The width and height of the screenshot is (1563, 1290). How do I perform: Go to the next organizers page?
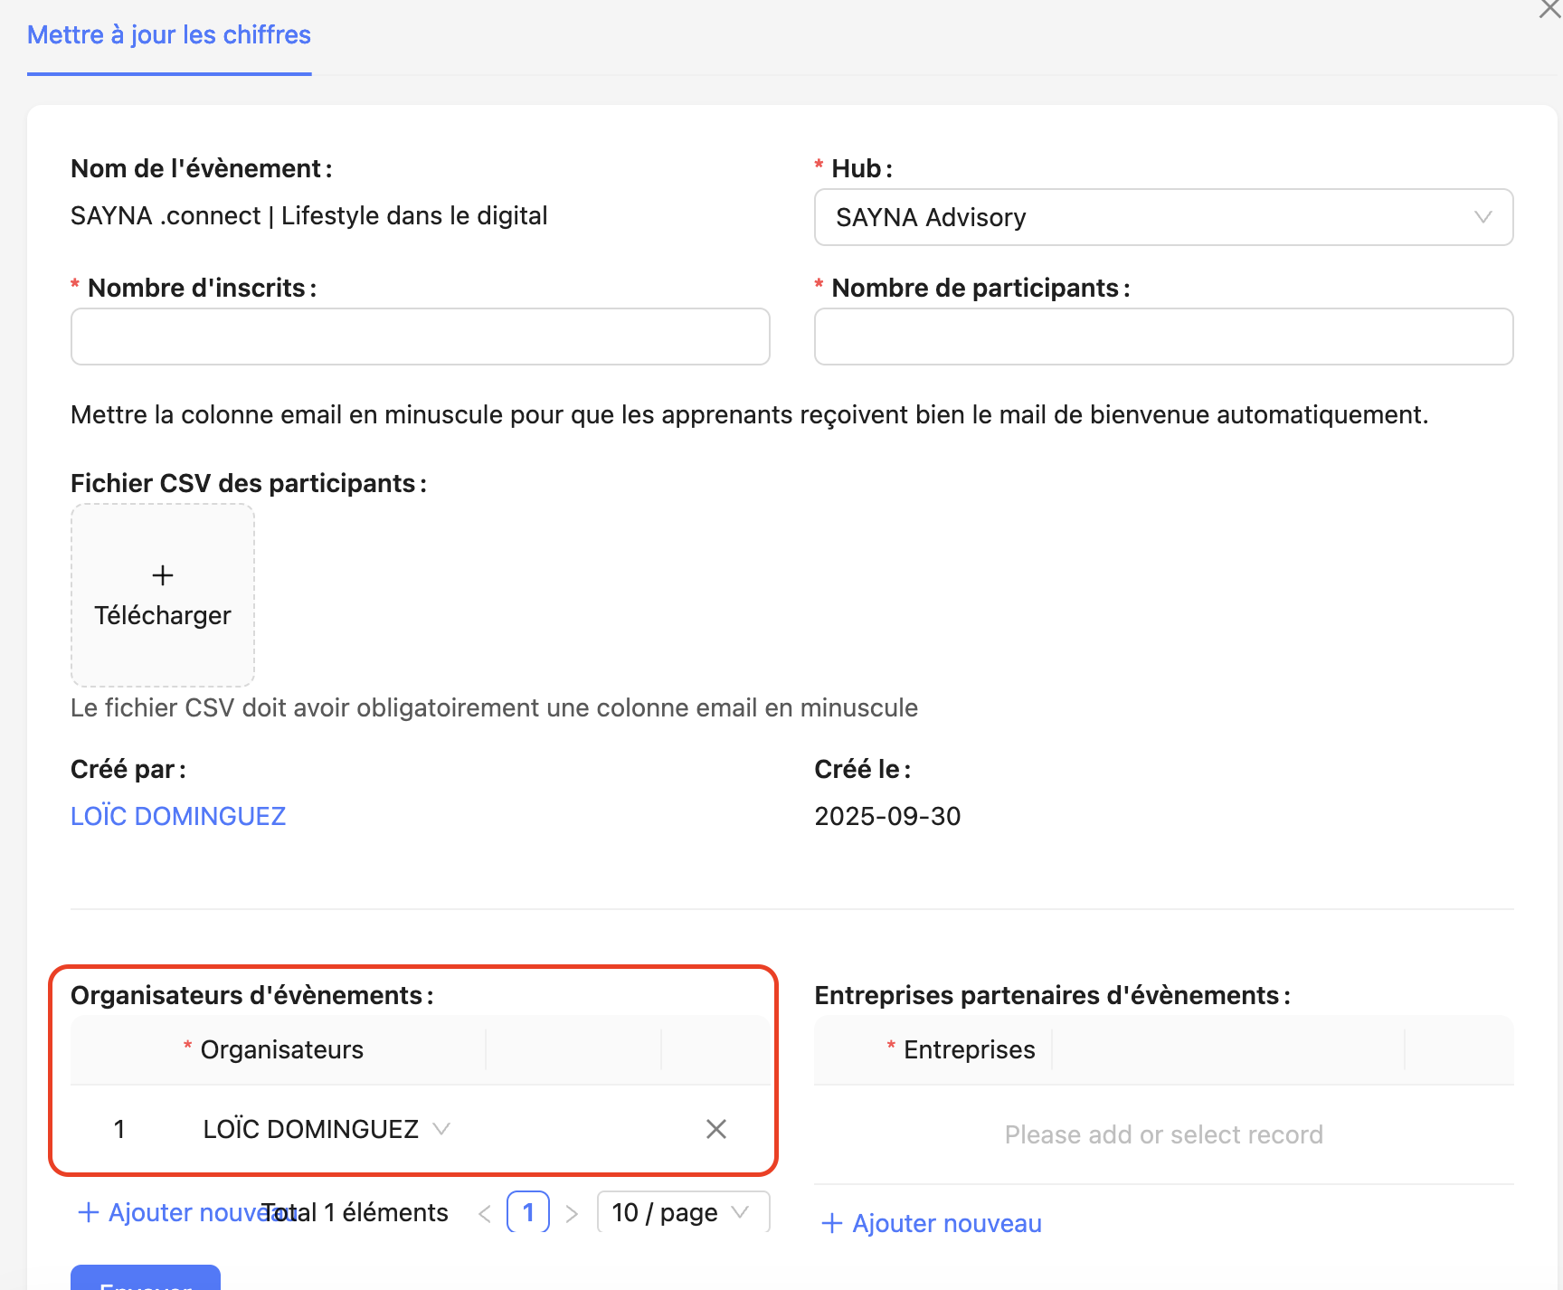click(572, 1214)
